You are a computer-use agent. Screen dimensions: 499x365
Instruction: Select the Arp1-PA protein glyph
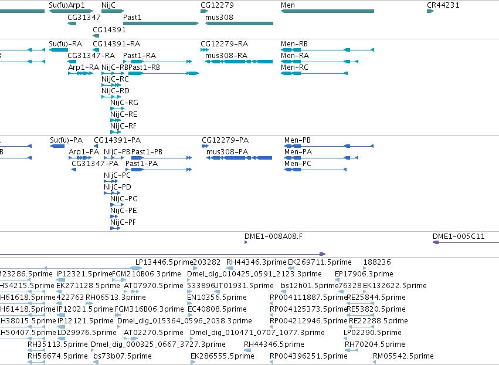80,158
